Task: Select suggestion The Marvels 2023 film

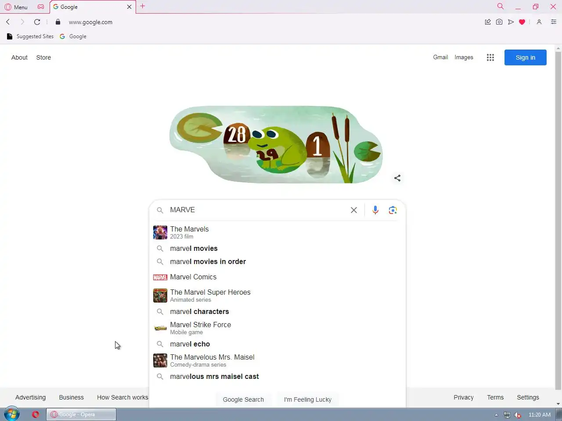Action: [x=277, y=232]
